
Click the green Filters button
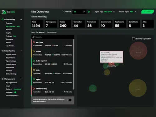[x=148, y=12]
